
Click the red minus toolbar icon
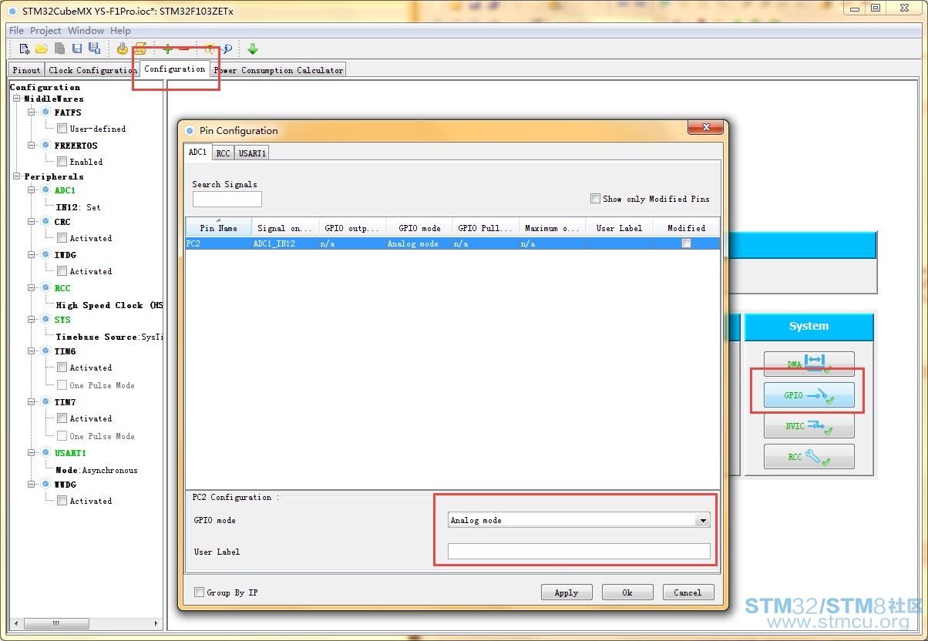click(184, 49)
